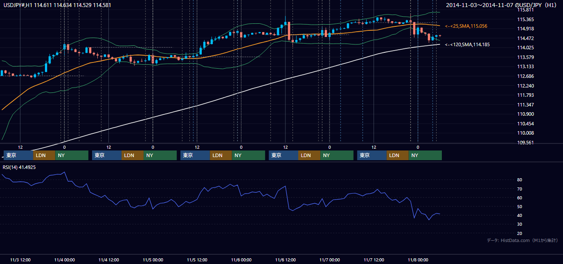Click the RSI 20 level label

coord(520,233)
